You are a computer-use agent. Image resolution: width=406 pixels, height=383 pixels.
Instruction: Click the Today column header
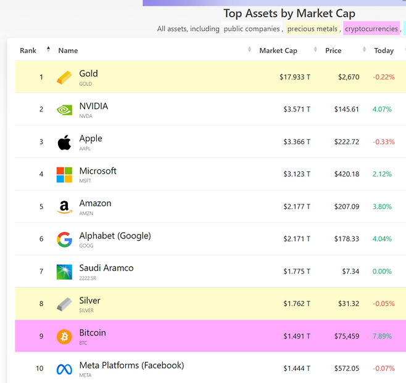pyautogui.click(x=384, y=50)
